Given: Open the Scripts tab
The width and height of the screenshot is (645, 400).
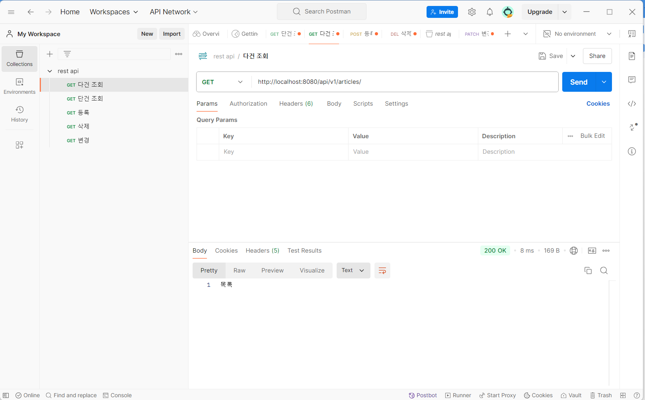Looking at the screenshot, I should point(363,104).
